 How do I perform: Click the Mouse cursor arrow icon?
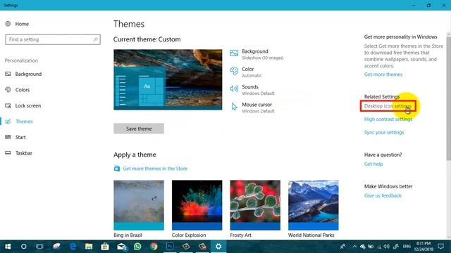(234, 107)
